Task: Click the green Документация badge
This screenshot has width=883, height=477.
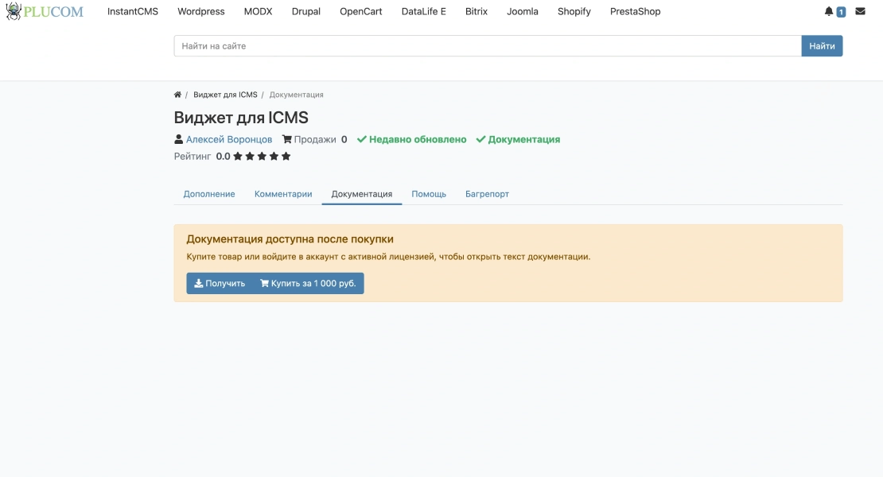Action: [x=518, y=139]
